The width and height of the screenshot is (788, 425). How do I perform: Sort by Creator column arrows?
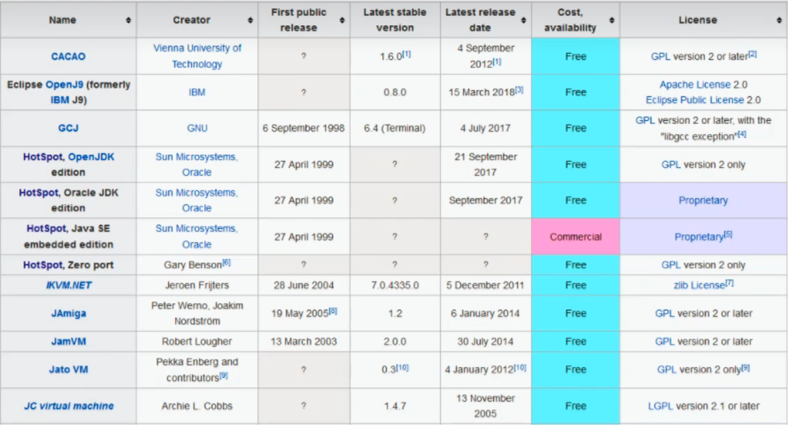coord(250,20)
